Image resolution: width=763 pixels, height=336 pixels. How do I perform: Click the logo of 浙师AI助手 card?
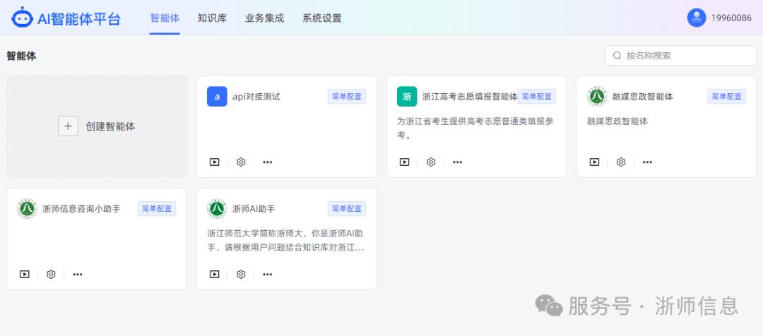point(217,209)
